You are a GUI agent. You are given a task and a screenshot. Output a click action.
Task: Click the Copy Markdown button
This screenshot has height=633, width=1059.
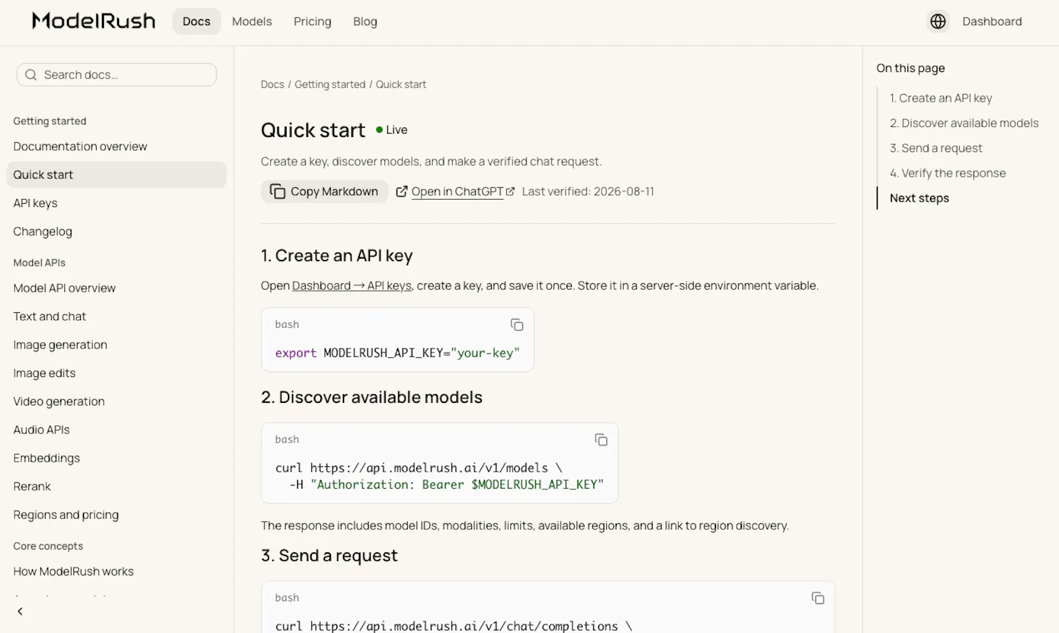click(324, 191)
